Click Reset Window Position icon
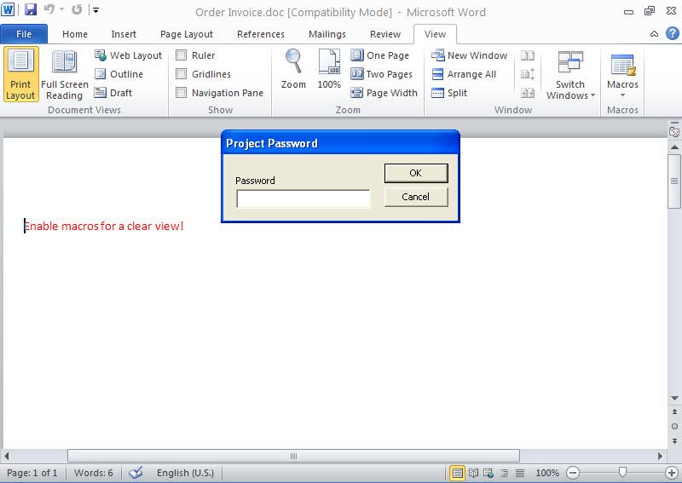The height and width of the screenshot is (483, 682). (x=528, y=93)
